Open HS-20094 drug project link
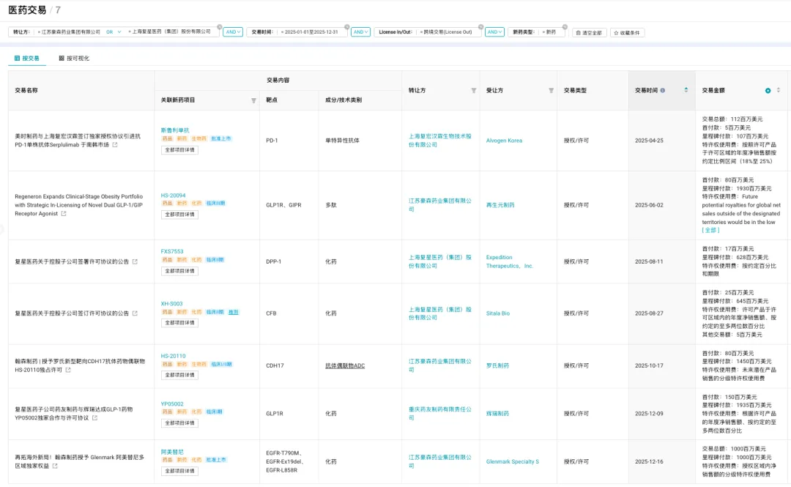791x487 pixels. [x=174, y=196]
